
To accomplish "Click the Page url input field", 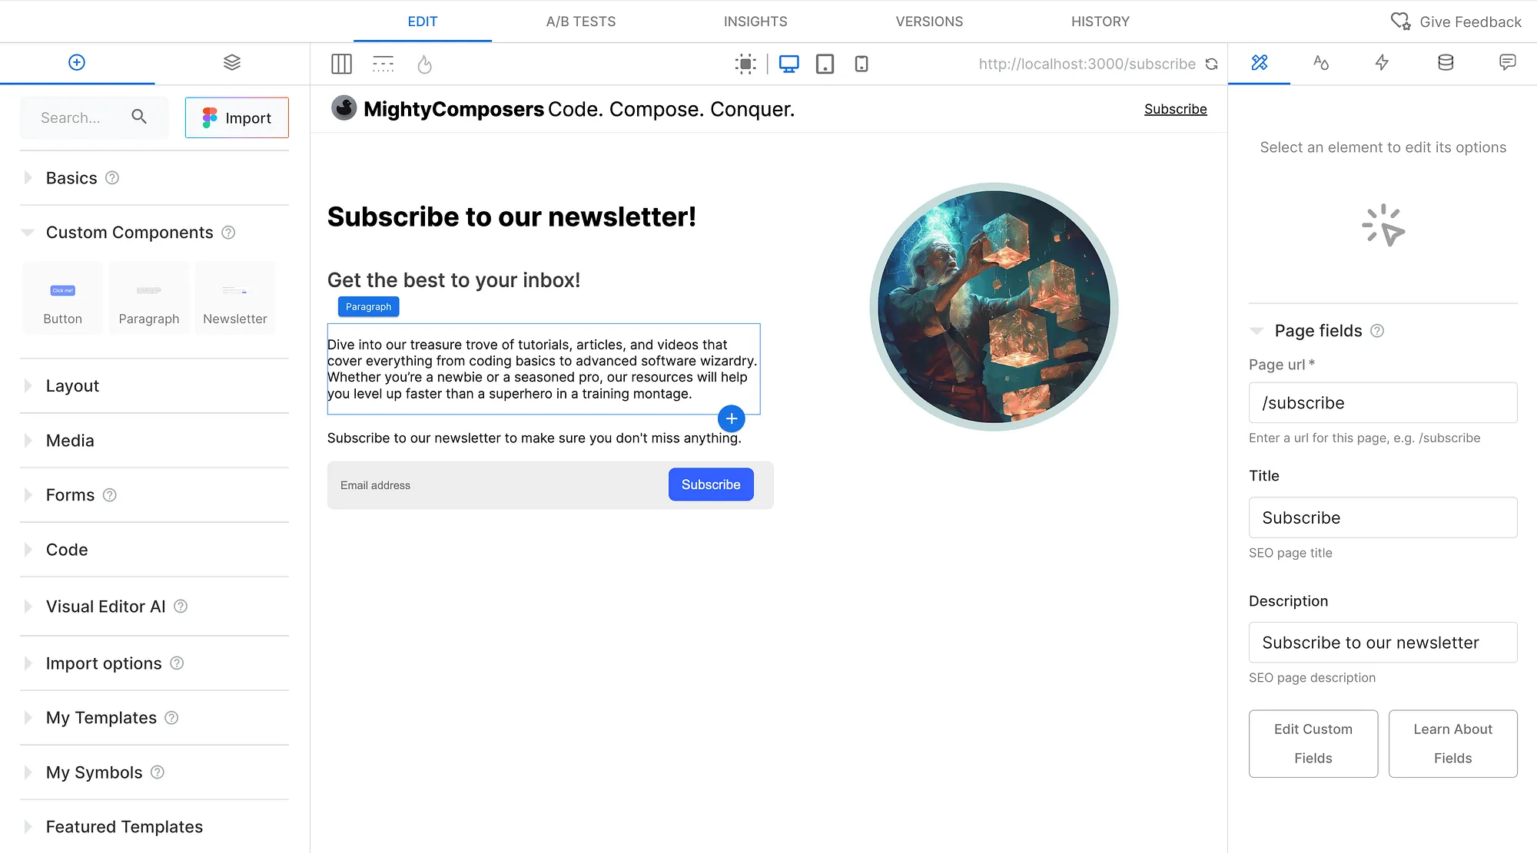I will pos(1383,402).
